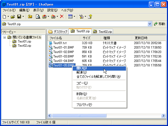Click the help question mark icon
Screen dimensions: 168x126
tap(90, 17)
